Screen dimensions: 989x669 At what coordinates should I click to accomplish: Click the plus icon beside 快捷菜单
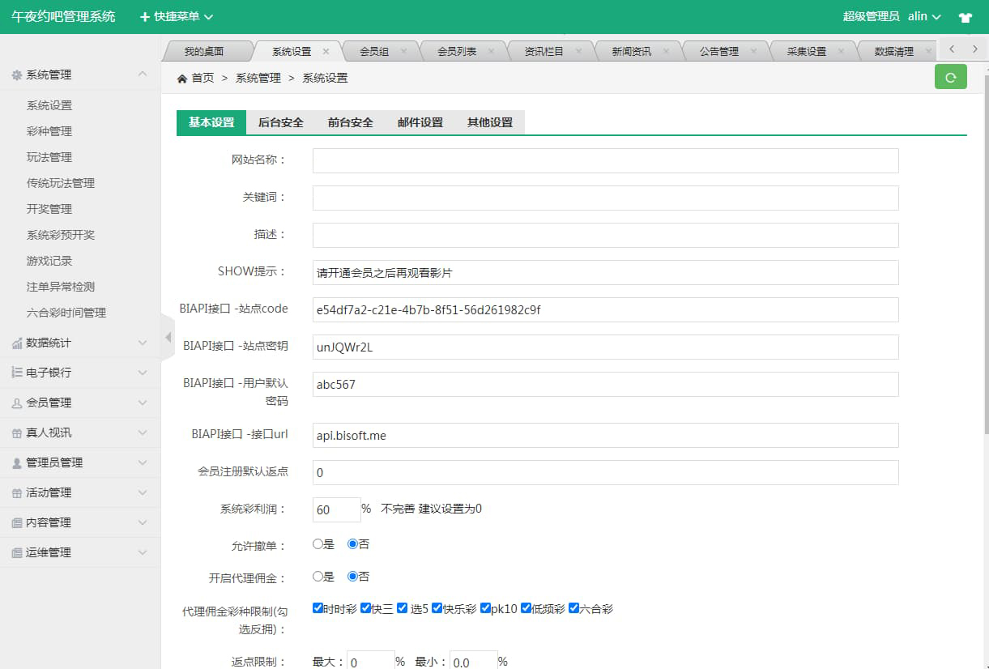145,17
